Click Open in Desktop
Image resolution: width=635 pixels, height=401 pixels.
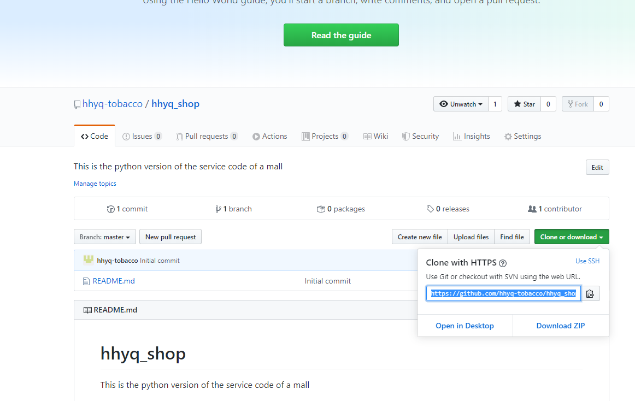click(465, 326)
